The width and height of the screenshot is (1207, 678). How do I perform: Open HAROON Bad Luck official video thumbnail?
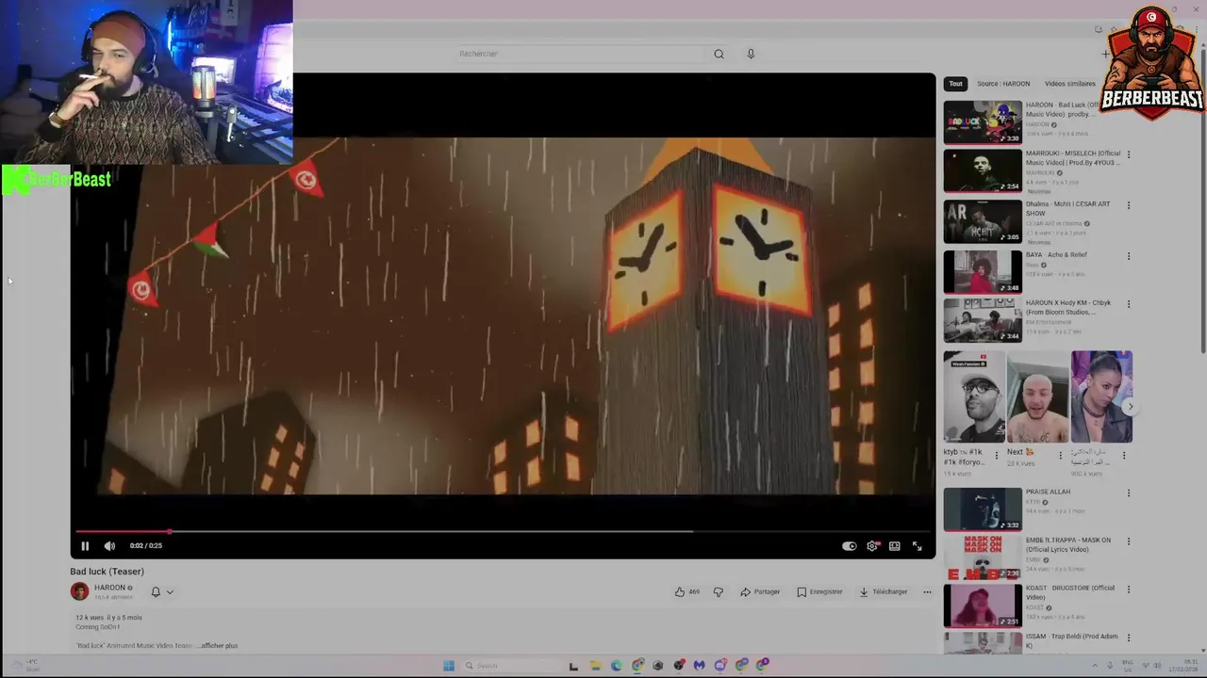click(x=983, y=122)
